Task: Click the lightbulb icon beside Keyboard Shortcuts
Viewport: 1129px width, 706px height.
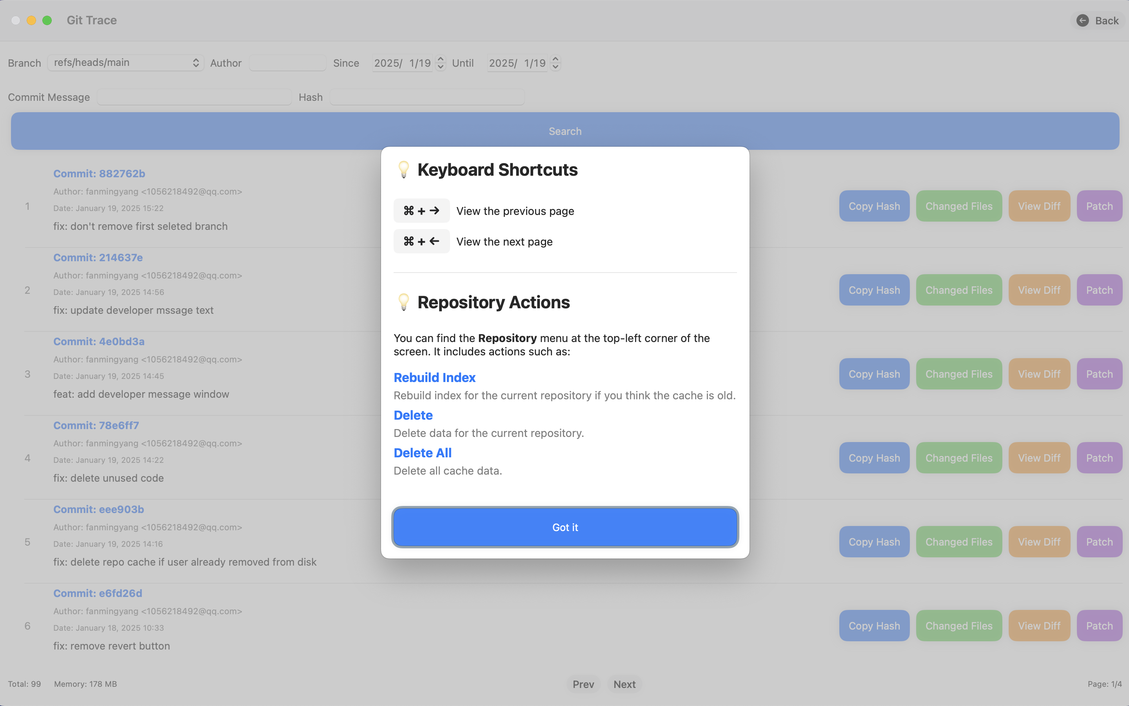Action: tap(403, 169)
